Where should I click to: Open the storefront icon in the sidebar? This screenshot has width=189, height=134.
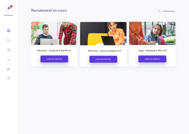tap(9, 31)
